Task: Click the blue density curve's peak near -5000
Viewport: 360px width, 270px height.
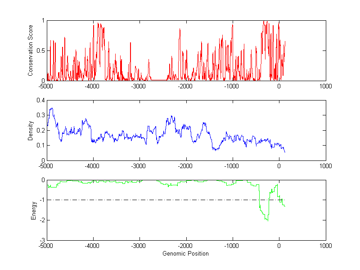Action: 52,109
